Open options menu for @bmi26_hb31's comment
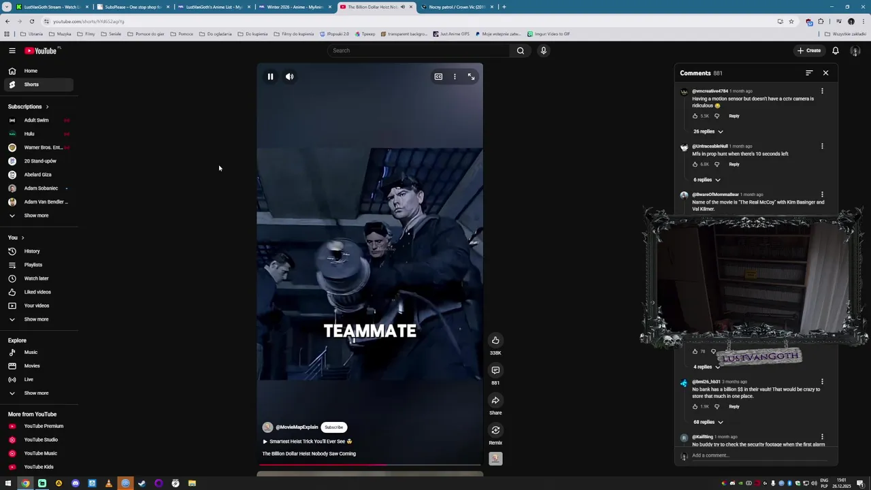This screenshot has height=490, width=871. [x=822, y=382]
